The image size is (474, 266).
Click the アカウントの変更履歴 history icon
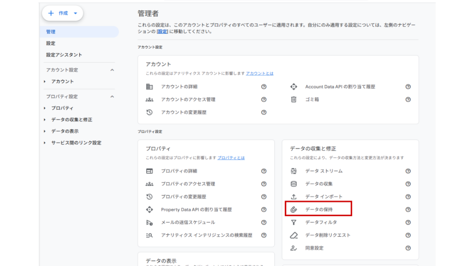point(149,112)
